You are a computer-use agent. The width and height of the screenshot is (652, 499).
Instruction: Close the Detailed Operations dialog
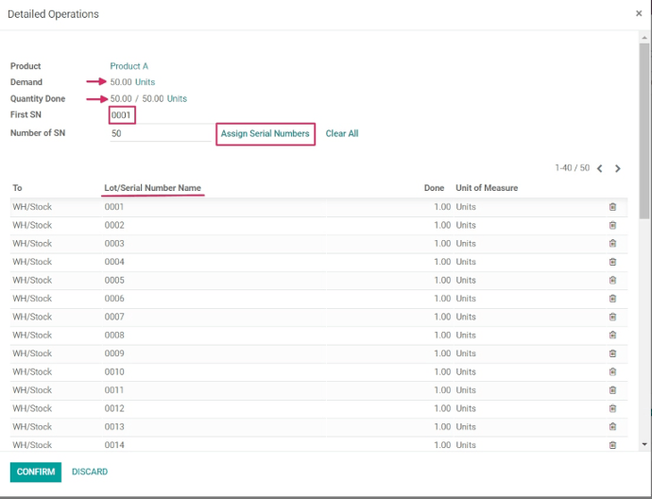[639, 14]
